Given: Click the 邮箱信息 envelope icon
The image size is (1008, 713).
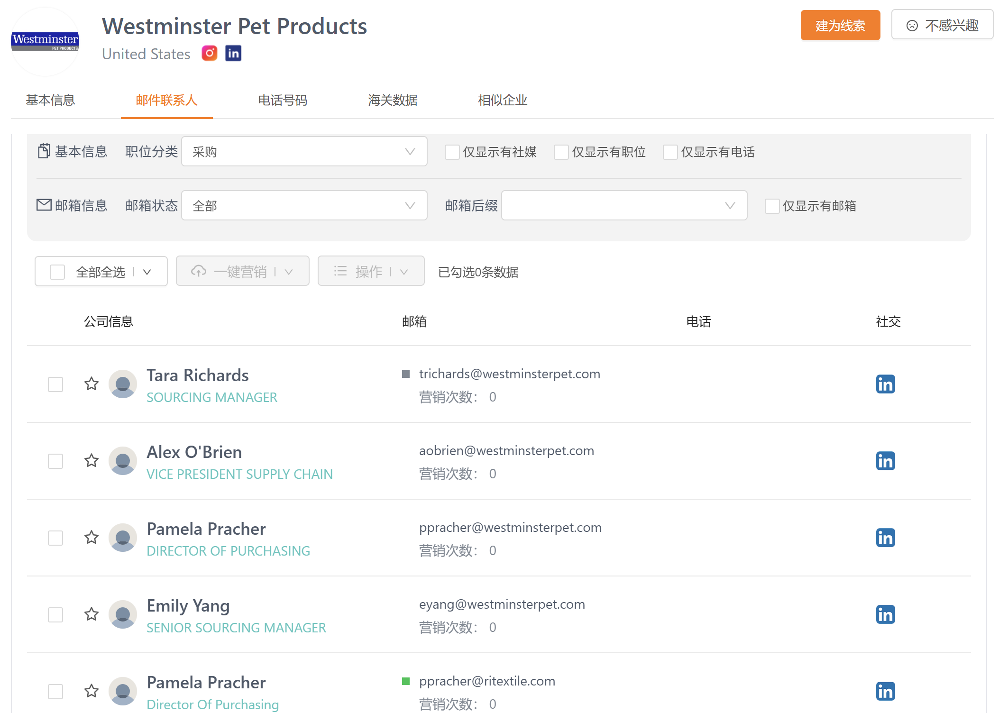Looking at the screenshot, I should pyautogui.click(x=44, y=205).
